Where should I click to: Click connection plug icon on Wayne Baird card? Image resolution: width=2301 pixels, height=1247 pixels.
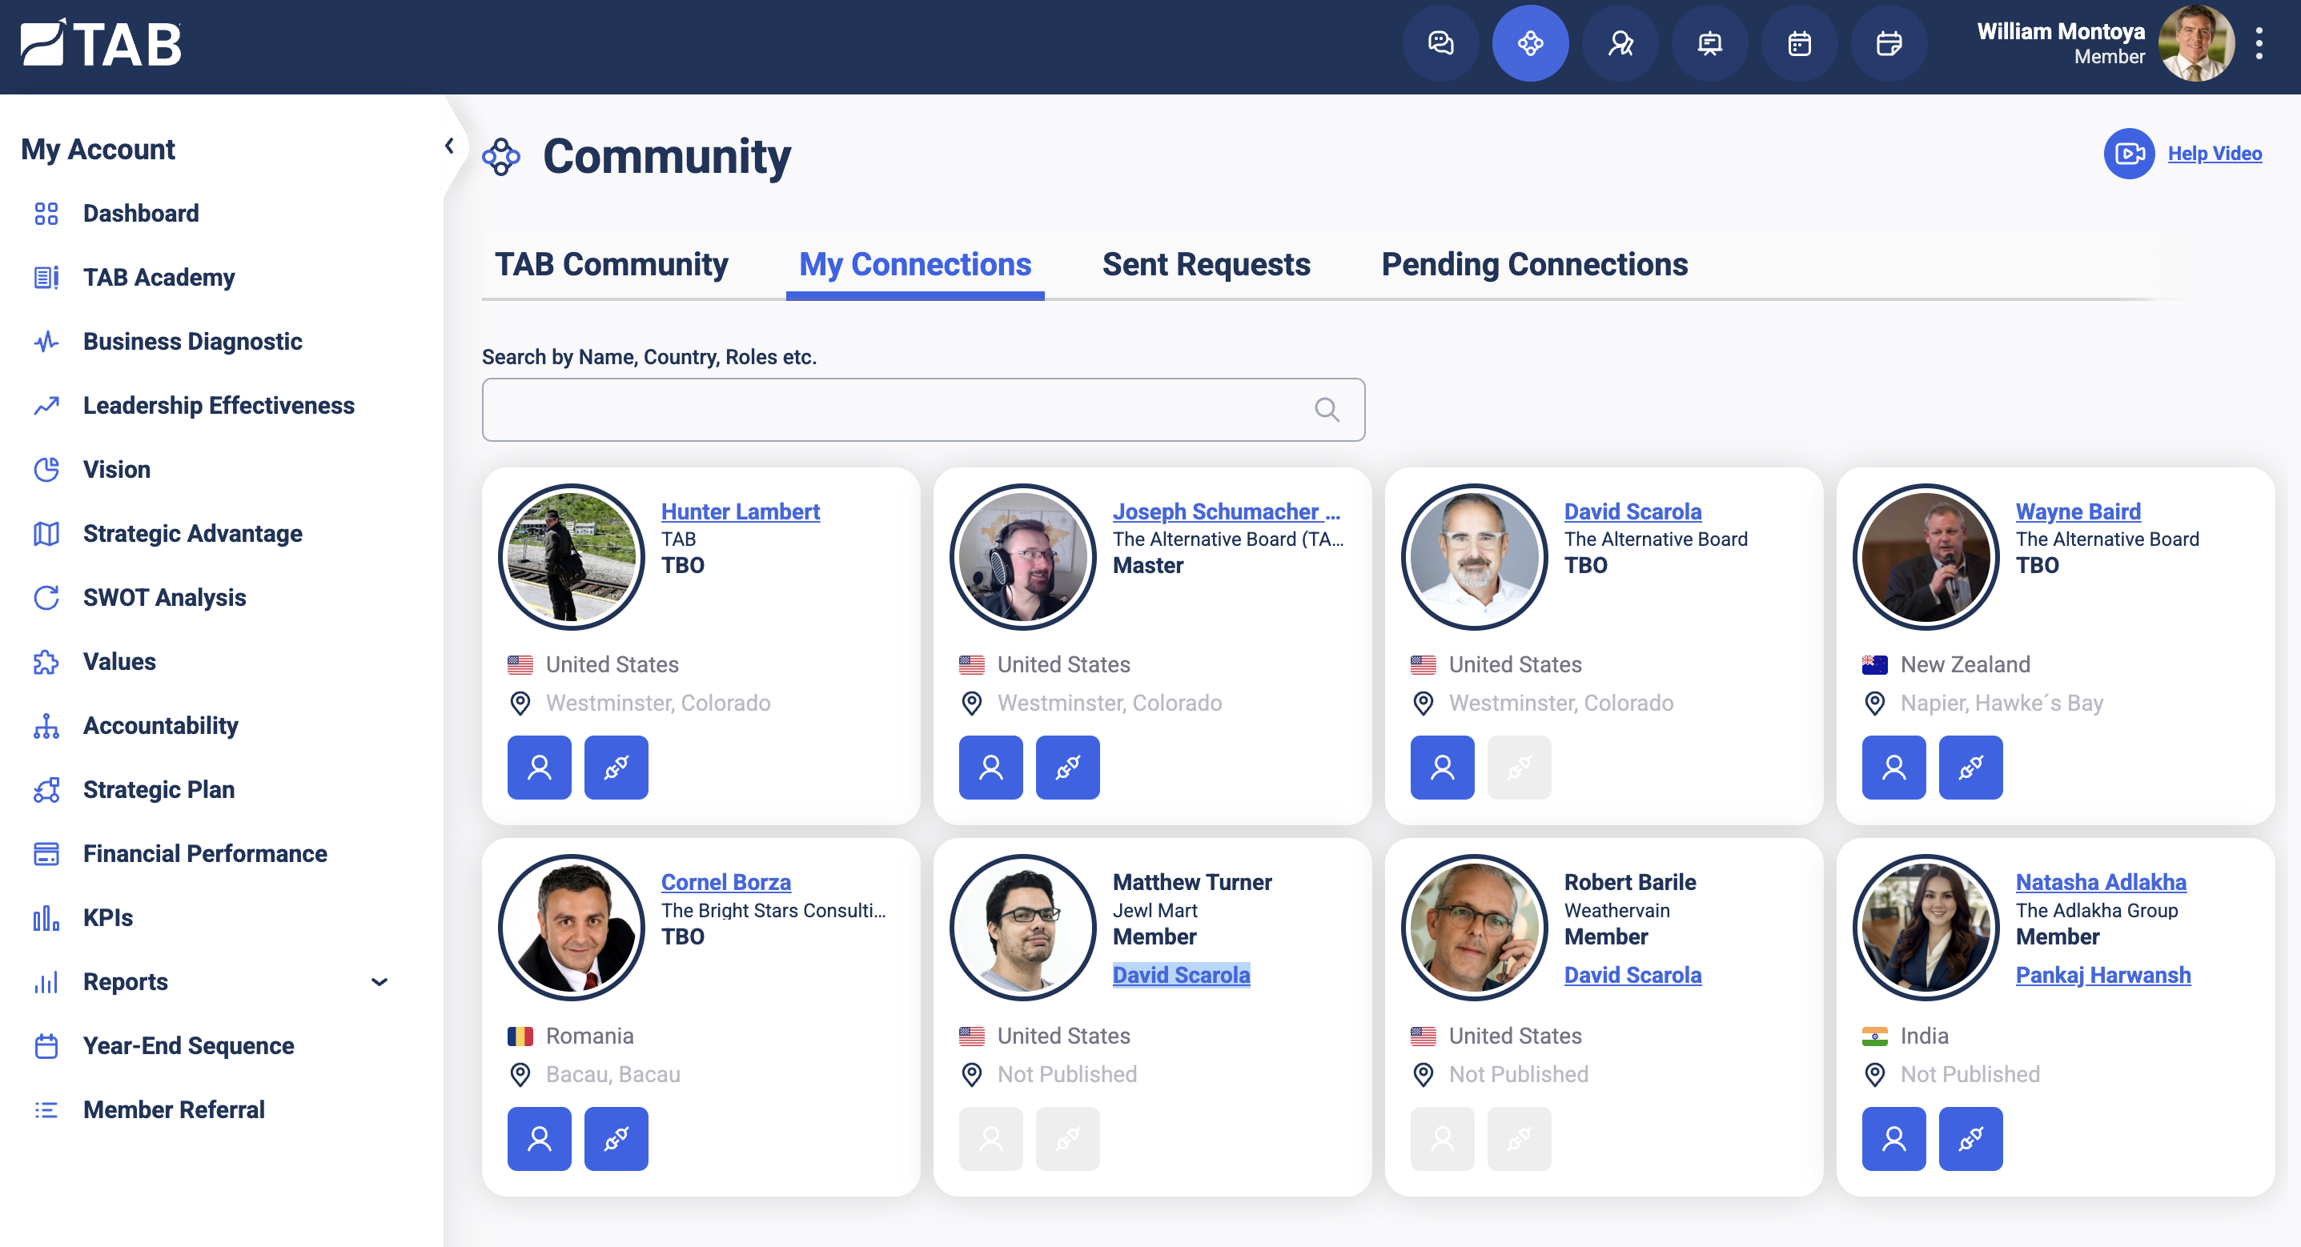pyautogui.click(x=1970, y=768)
